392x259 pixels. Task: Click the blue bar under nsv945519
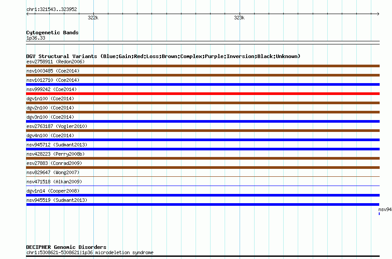click(x=203, y=204)
